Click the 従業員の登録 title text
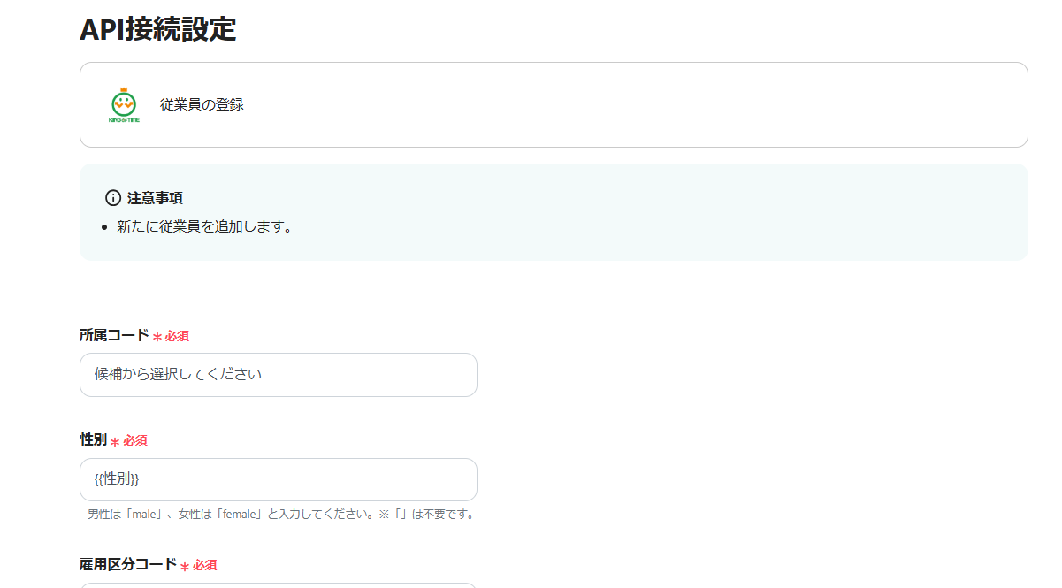 (202, 104)
